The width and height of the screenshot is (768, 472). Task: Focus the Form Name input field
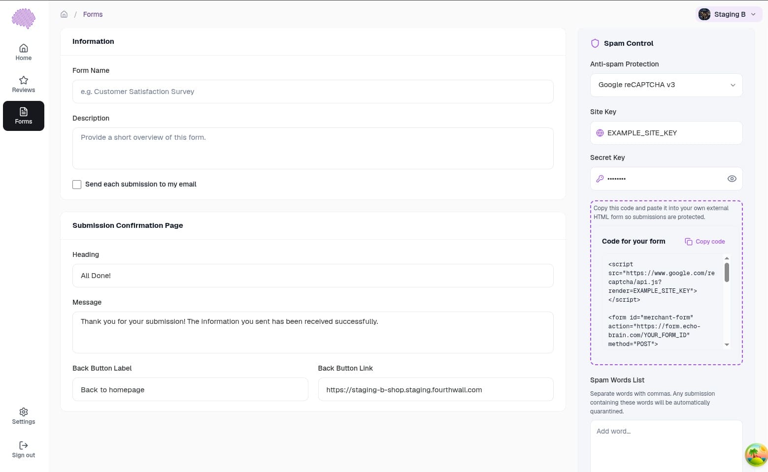(x=313, y=92)
